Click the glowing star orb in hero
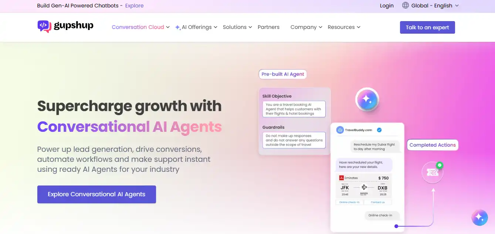The image size is (495, 234). click(x=367, y=99)
